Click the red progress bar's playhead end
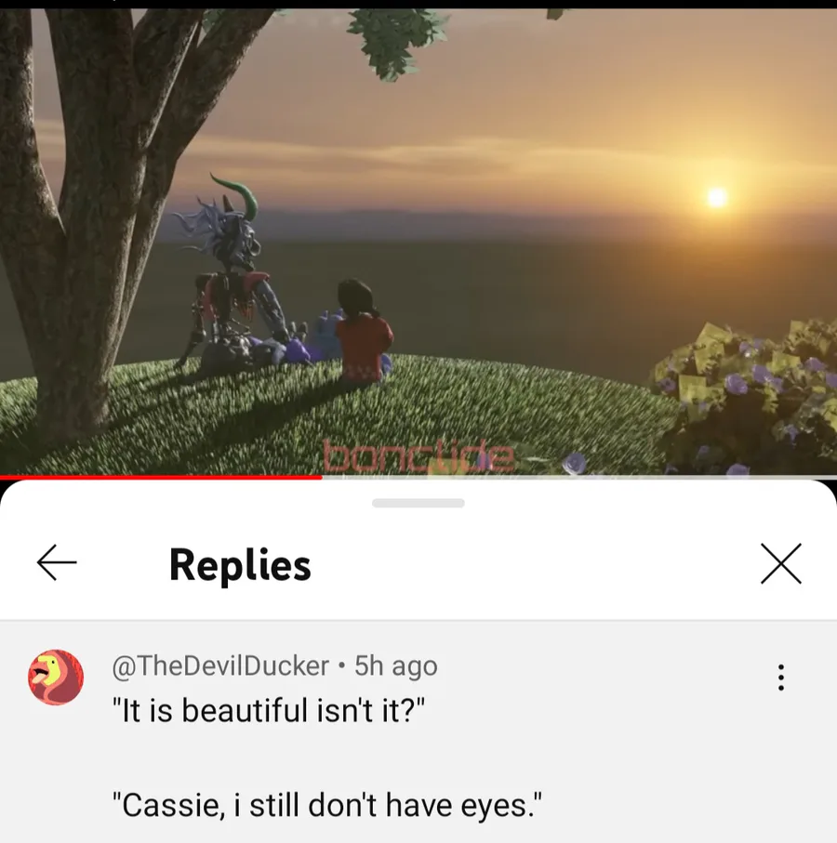The height and width of the screenshot is (843, 837). pyautogui.click(x=321, y=477)
